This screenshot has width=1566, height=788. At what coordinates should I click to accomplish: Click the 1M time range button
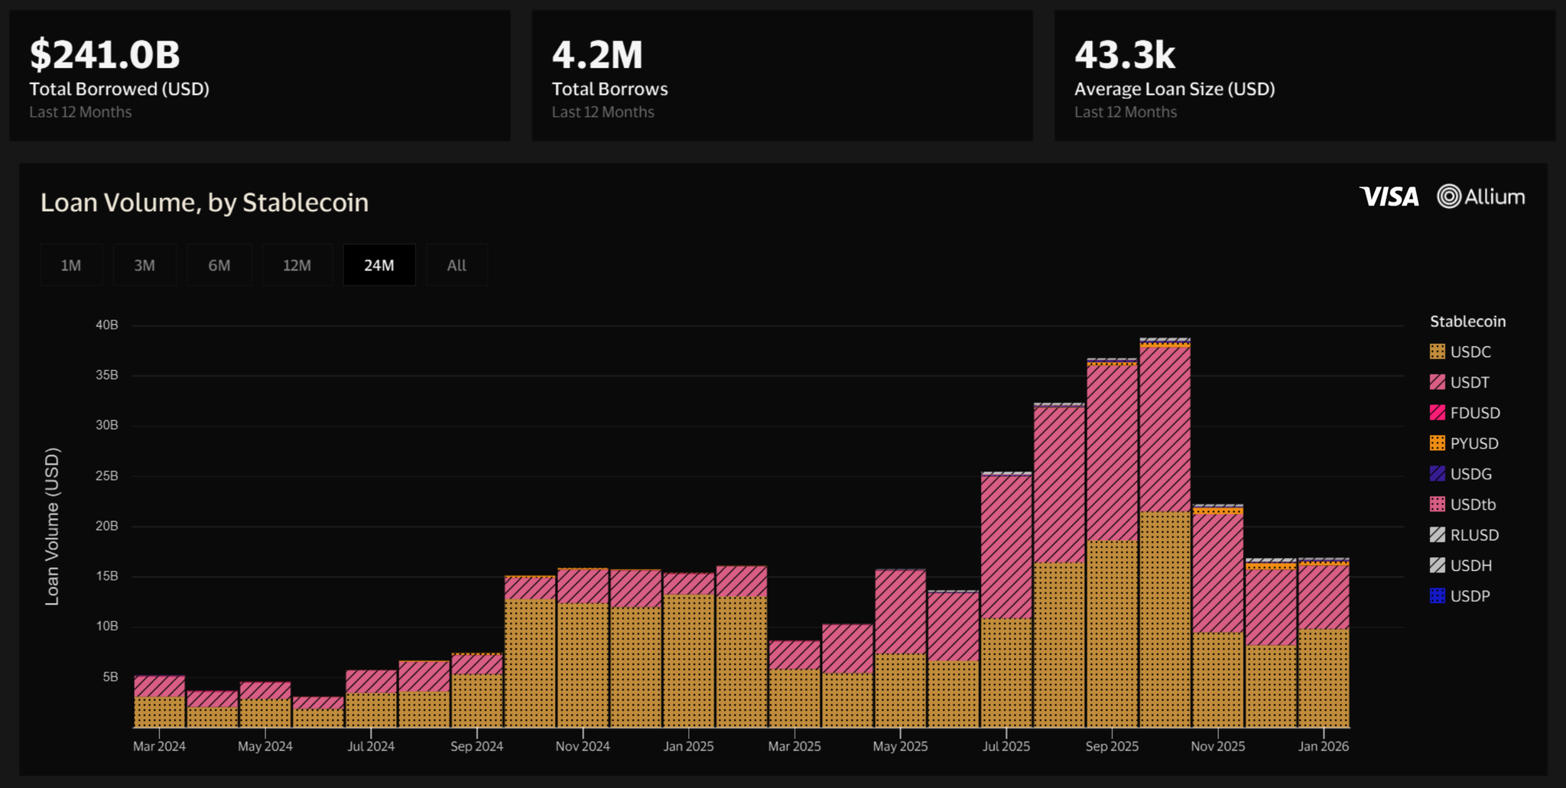point(70,264)
